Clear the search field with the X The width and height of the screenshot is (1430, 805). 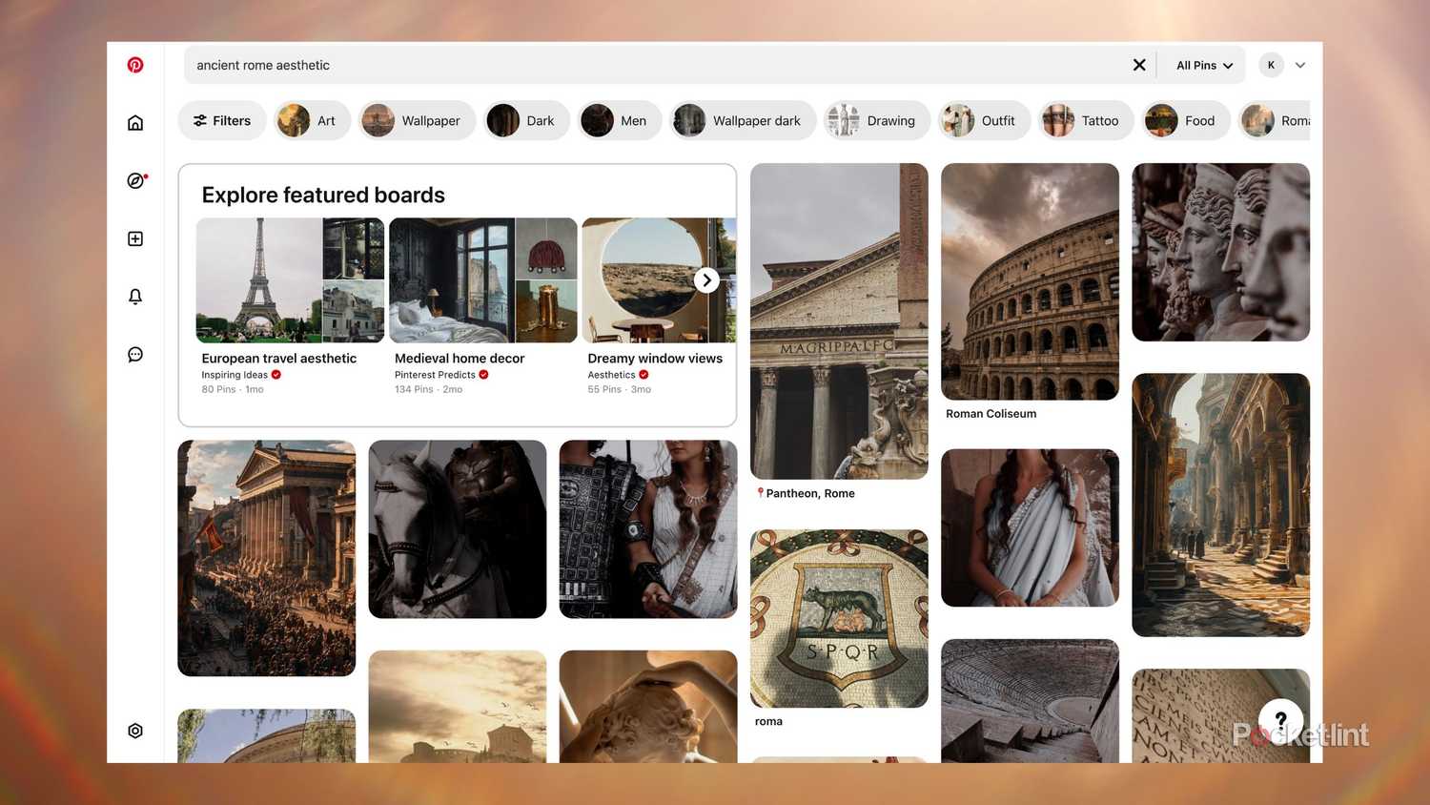[1138, 65]
